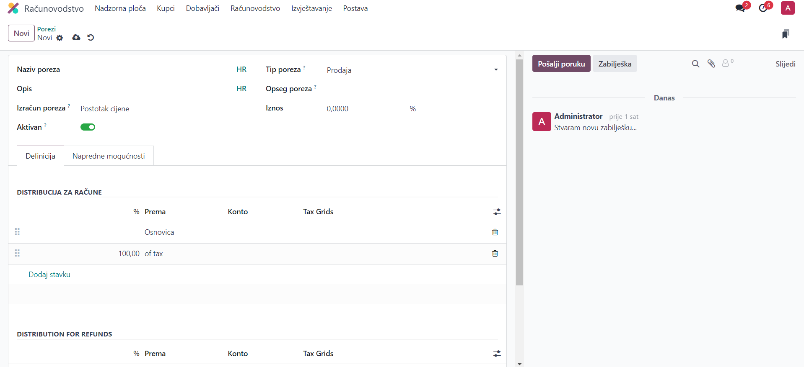Open the gear actions menu beside Novi

(60, 38)
